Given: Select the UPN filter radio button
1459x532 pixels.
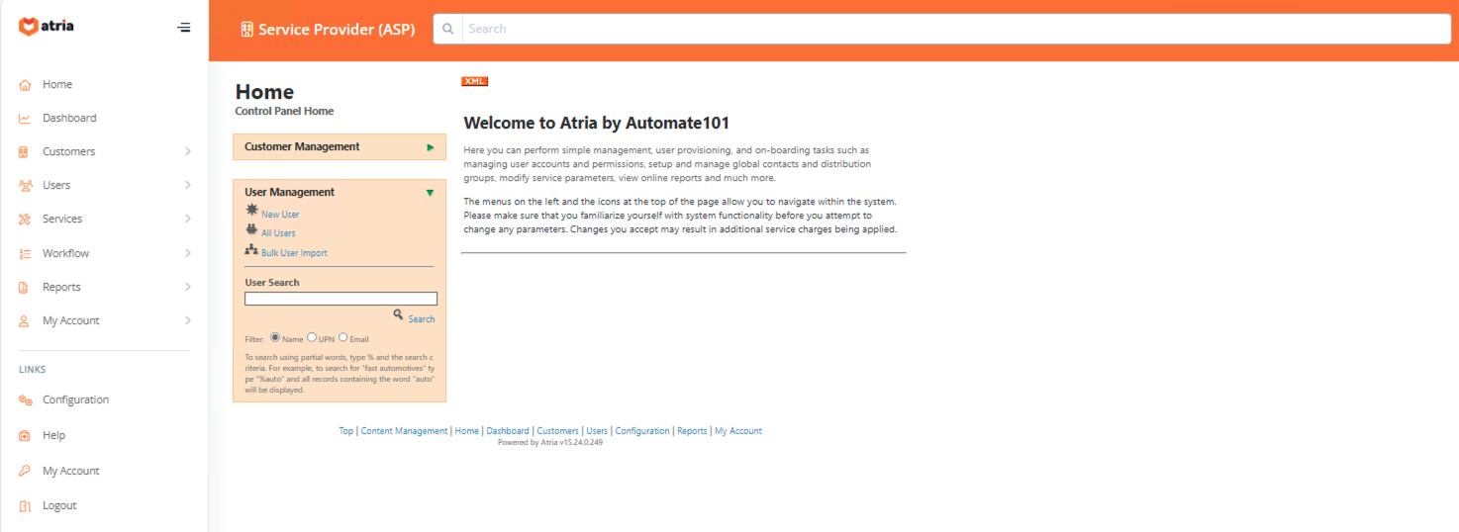Looking at the screenshot, I should coord(312,338).
